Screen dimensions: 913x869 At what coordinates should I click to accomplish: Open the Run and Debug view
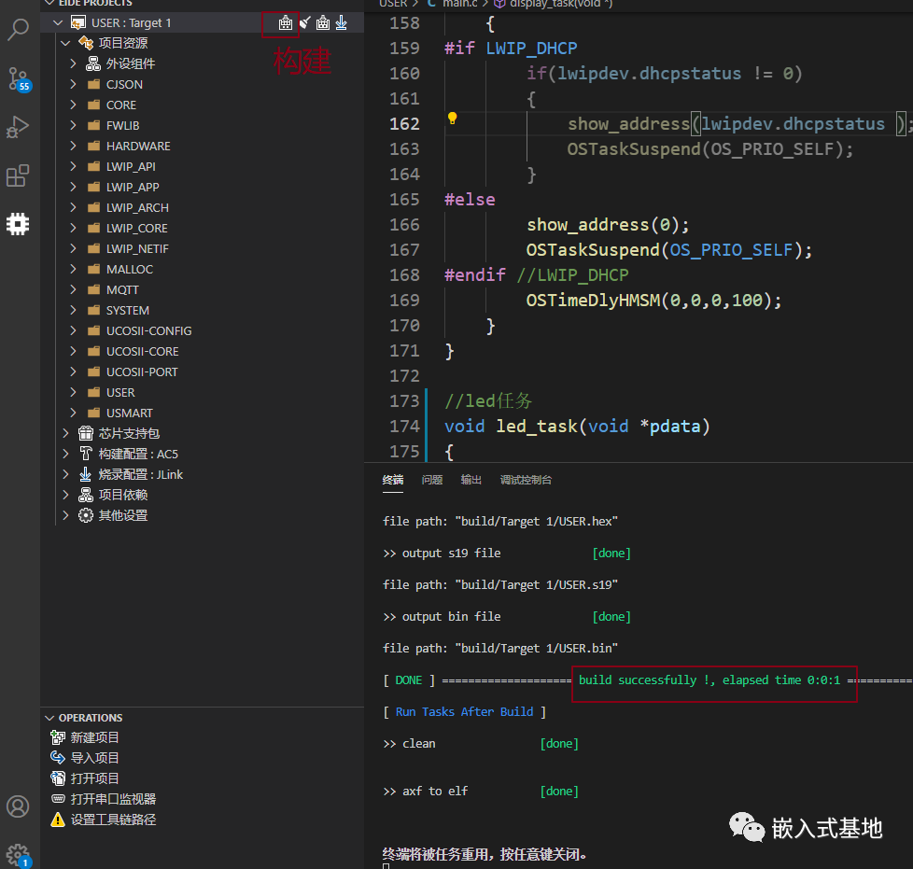point(18,127)
